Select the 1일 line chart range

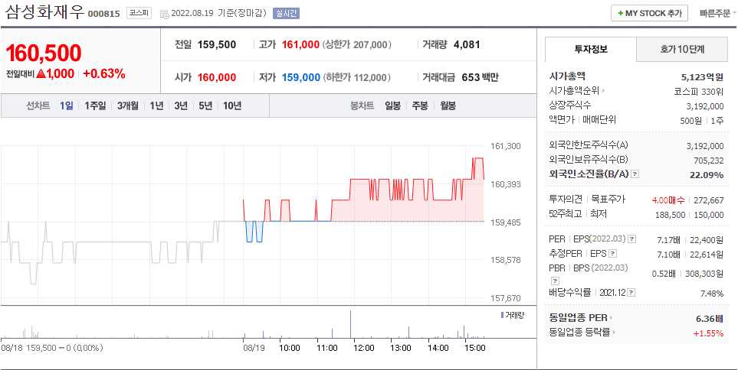coord(67,105)
